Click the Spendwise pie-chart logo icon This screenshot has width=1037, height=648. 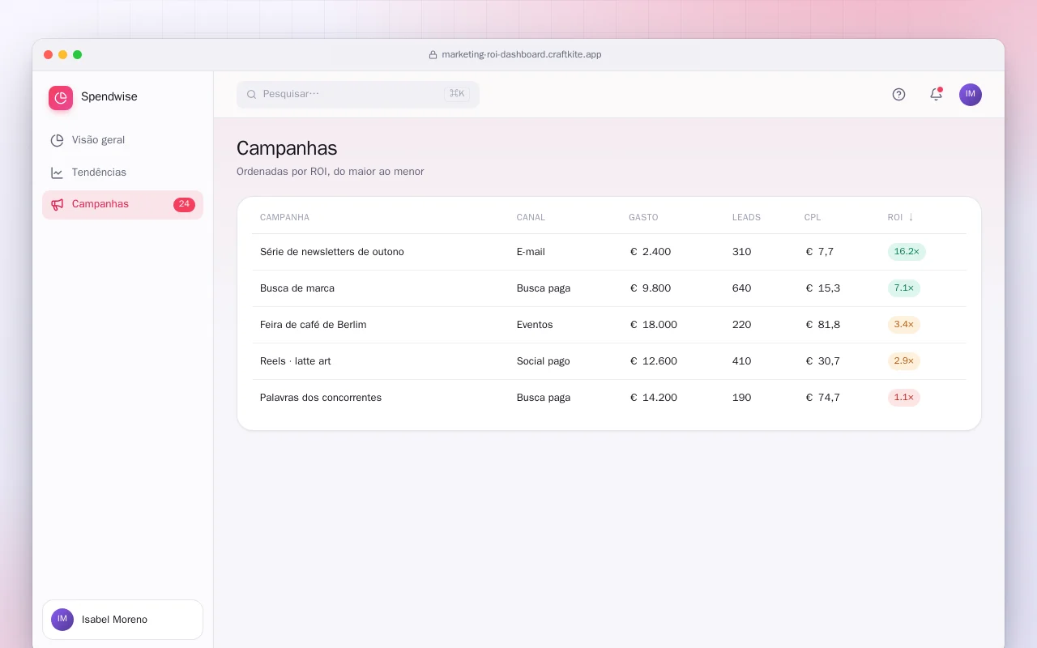[61, 98]
